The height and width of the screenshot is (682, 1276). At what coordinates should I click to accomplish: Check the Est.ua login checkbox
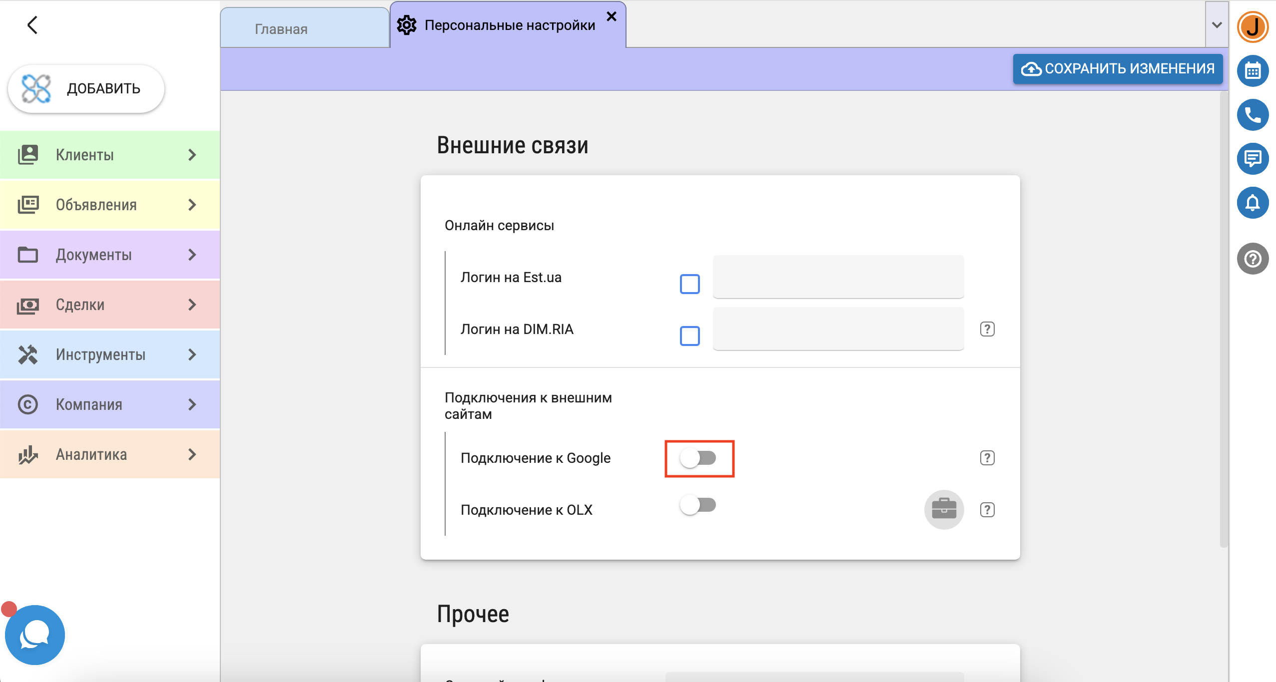click(689, 284)
